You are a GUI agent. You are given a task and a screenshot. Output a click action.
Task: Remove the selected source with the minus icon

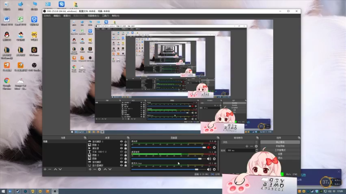[95, 169]
